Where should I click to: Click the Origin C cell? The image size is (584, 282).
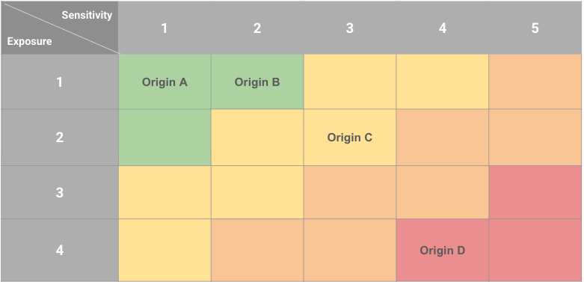[350, 138]
